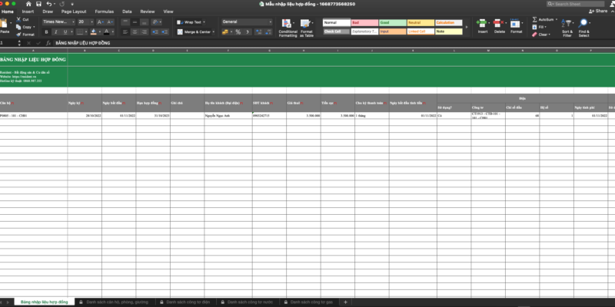Click the Save icon in title bar
This screenshot has width=615, height=307.
(x=38, y=4)
